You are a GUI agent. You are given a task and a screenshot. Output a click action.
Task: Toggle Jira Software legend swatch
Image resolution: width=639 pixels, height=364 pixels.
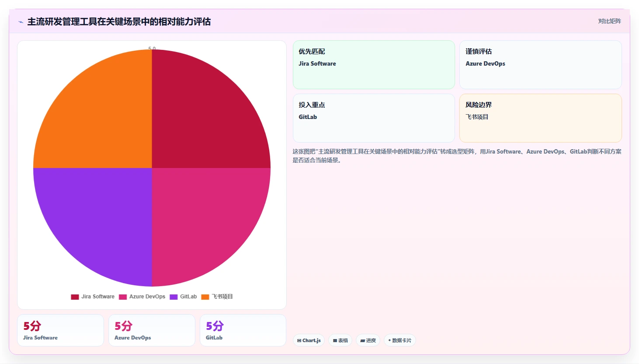[x=75, y=297]
